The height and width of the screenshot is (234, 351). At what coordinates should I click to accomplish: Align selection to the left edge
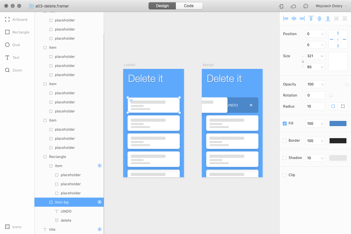coord(285,19)
